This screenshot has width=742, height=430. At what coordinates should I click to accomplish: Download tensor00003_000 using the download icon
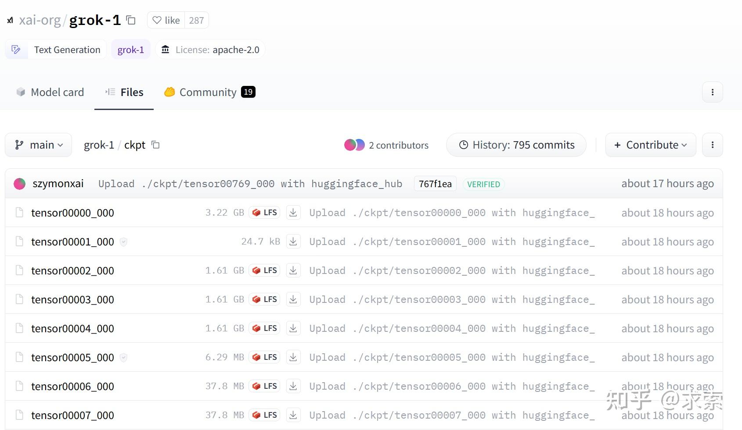pyautogui.click(x=293, y=299)
